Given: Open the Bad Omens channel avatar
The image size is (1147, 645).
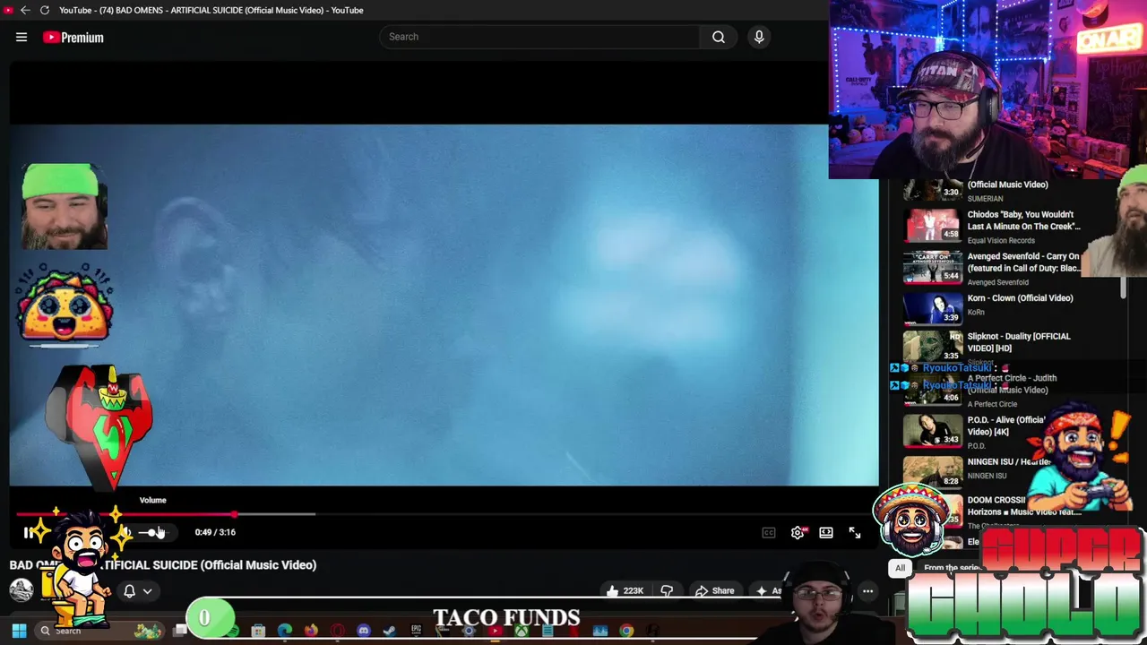Looking at the screenshot, I should (x=22, y=589).
